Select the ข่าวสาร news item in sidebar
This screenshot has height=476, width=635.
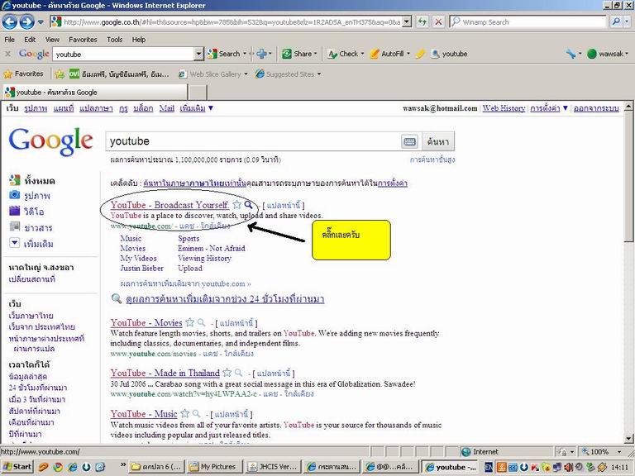click(x=31, y=227)
